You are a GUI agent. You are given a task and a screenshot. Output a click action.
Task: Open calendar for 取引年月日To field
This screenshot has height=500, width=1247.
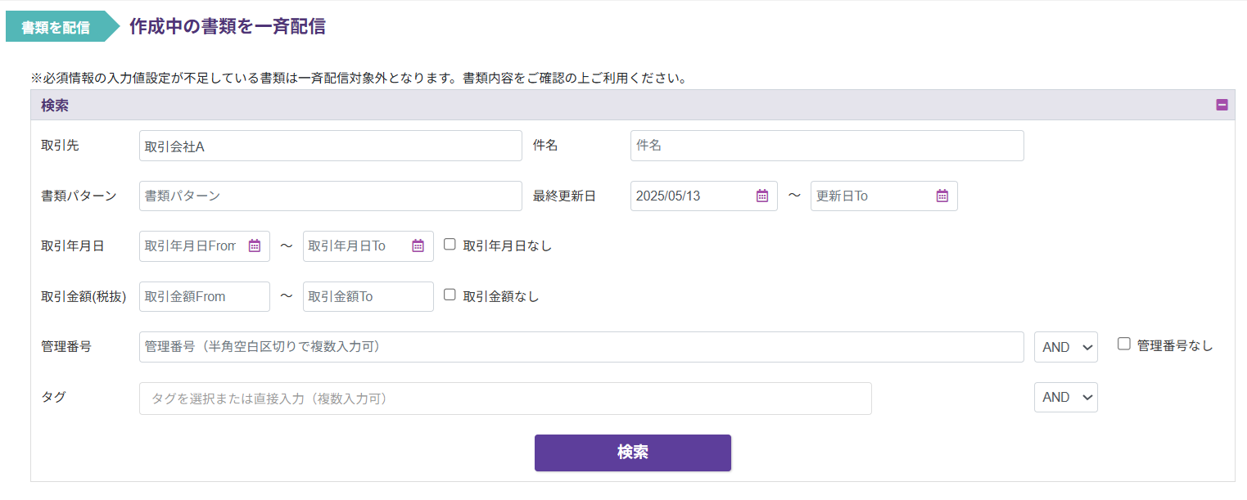tap(418, 245)
